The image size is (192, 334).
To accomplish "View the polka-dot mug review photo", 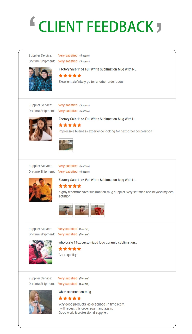I will [66, 210].
